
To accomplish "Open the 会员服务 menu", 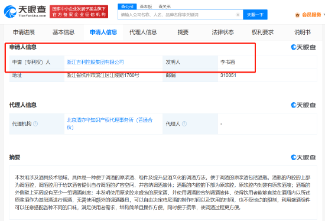I will (x=311, y=15).
